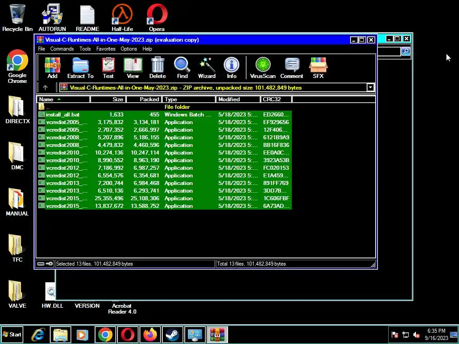459x344 pixels.
Task: Click the search button in background window
Action: point(405,52)
